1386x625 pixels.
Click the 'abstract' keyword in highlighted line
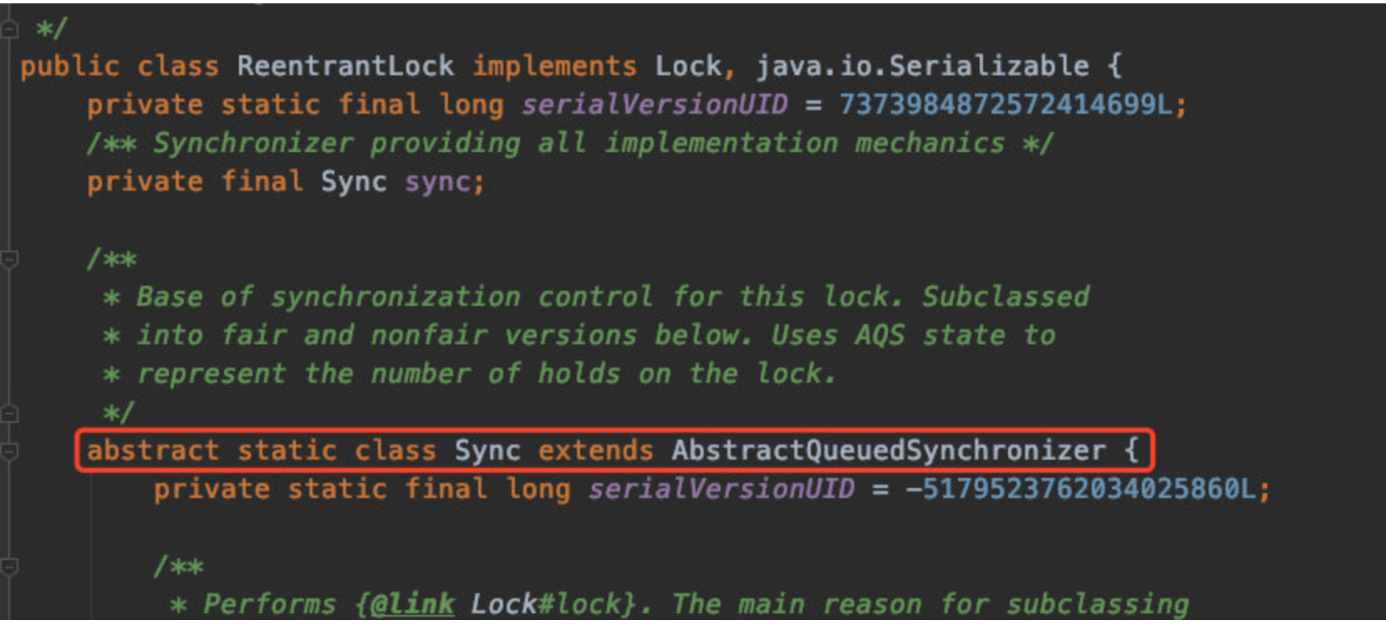click(153, 451)
